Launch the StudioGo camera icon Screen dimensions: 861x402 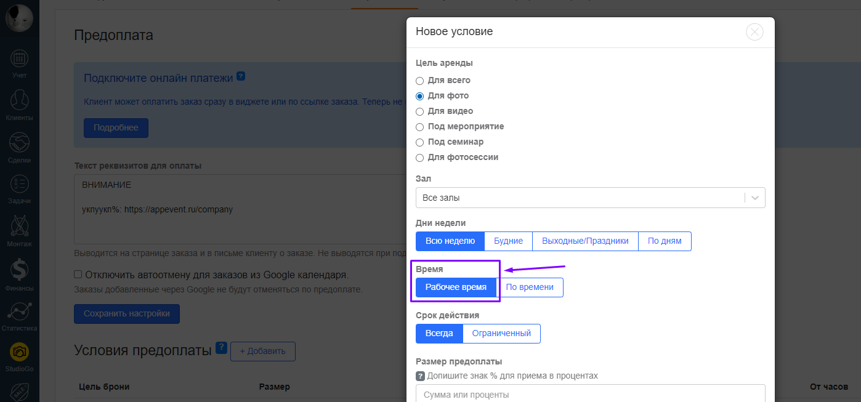coord(19,353)
